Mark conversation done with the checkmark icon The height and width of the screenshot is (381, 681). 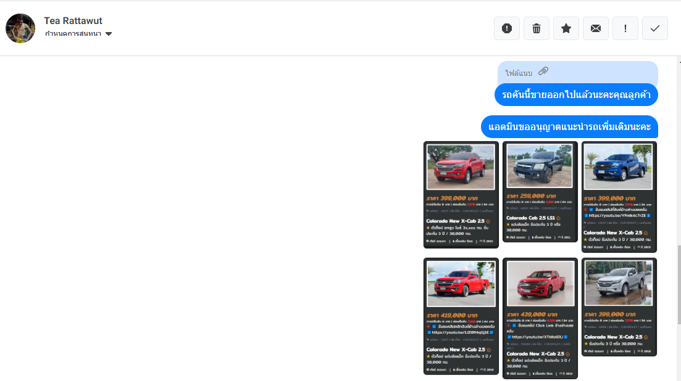655,28
